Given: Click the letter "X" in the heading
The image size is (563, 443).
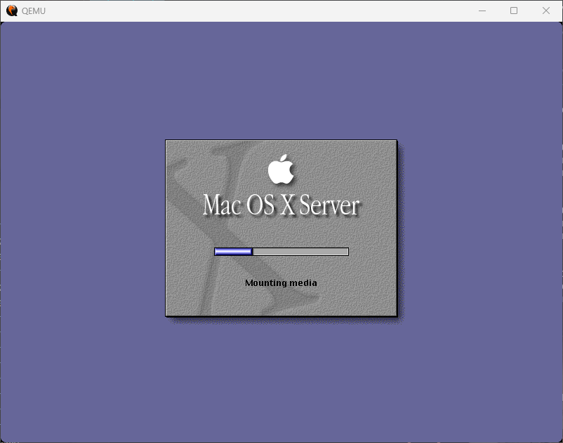Looking at the screenshot, I should click(288, 205).
